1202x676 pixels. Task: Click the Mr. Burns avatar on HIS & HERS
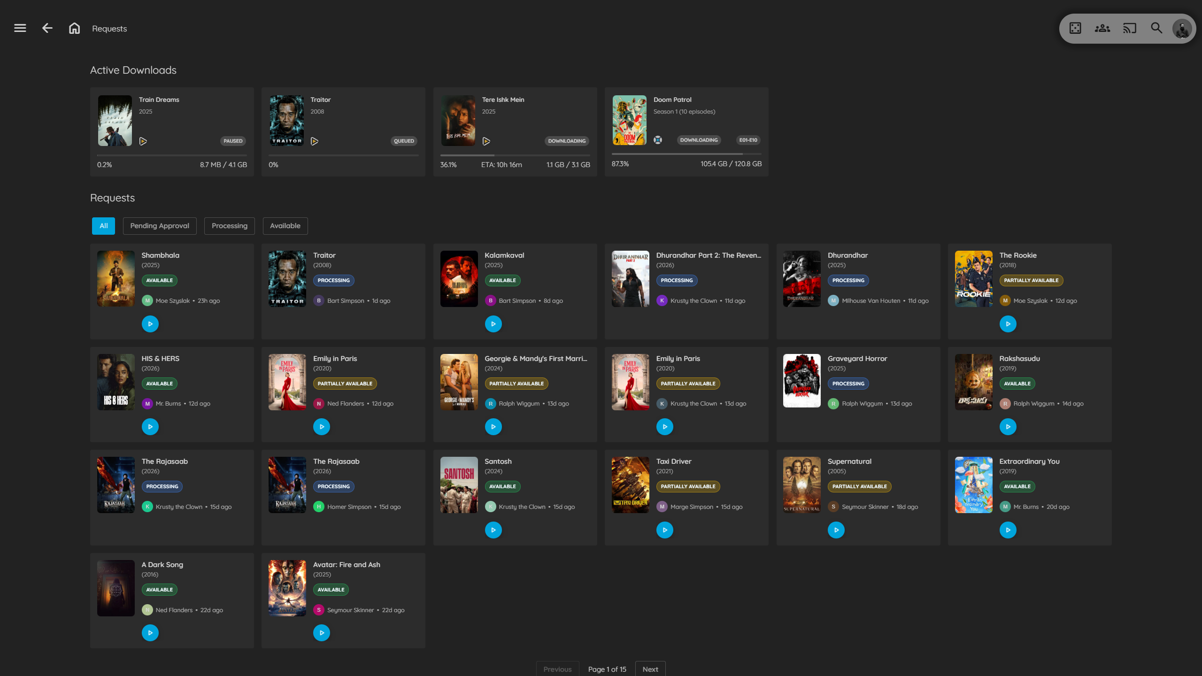147,404
